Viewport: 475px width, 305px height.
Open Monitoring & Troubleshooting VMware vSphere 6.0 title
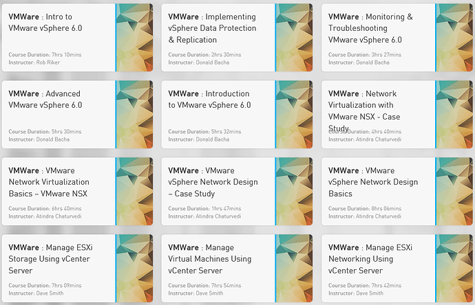point(370,28)
